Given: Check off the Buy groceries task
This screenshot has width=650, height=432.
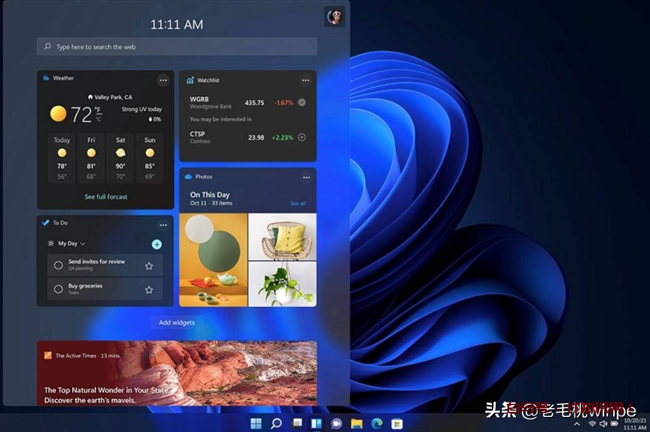Looking at the screenshot, I should [x=58, y=289].
